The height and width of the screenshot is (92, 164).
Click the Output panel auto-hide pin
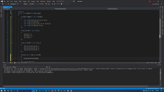[159, 65]
